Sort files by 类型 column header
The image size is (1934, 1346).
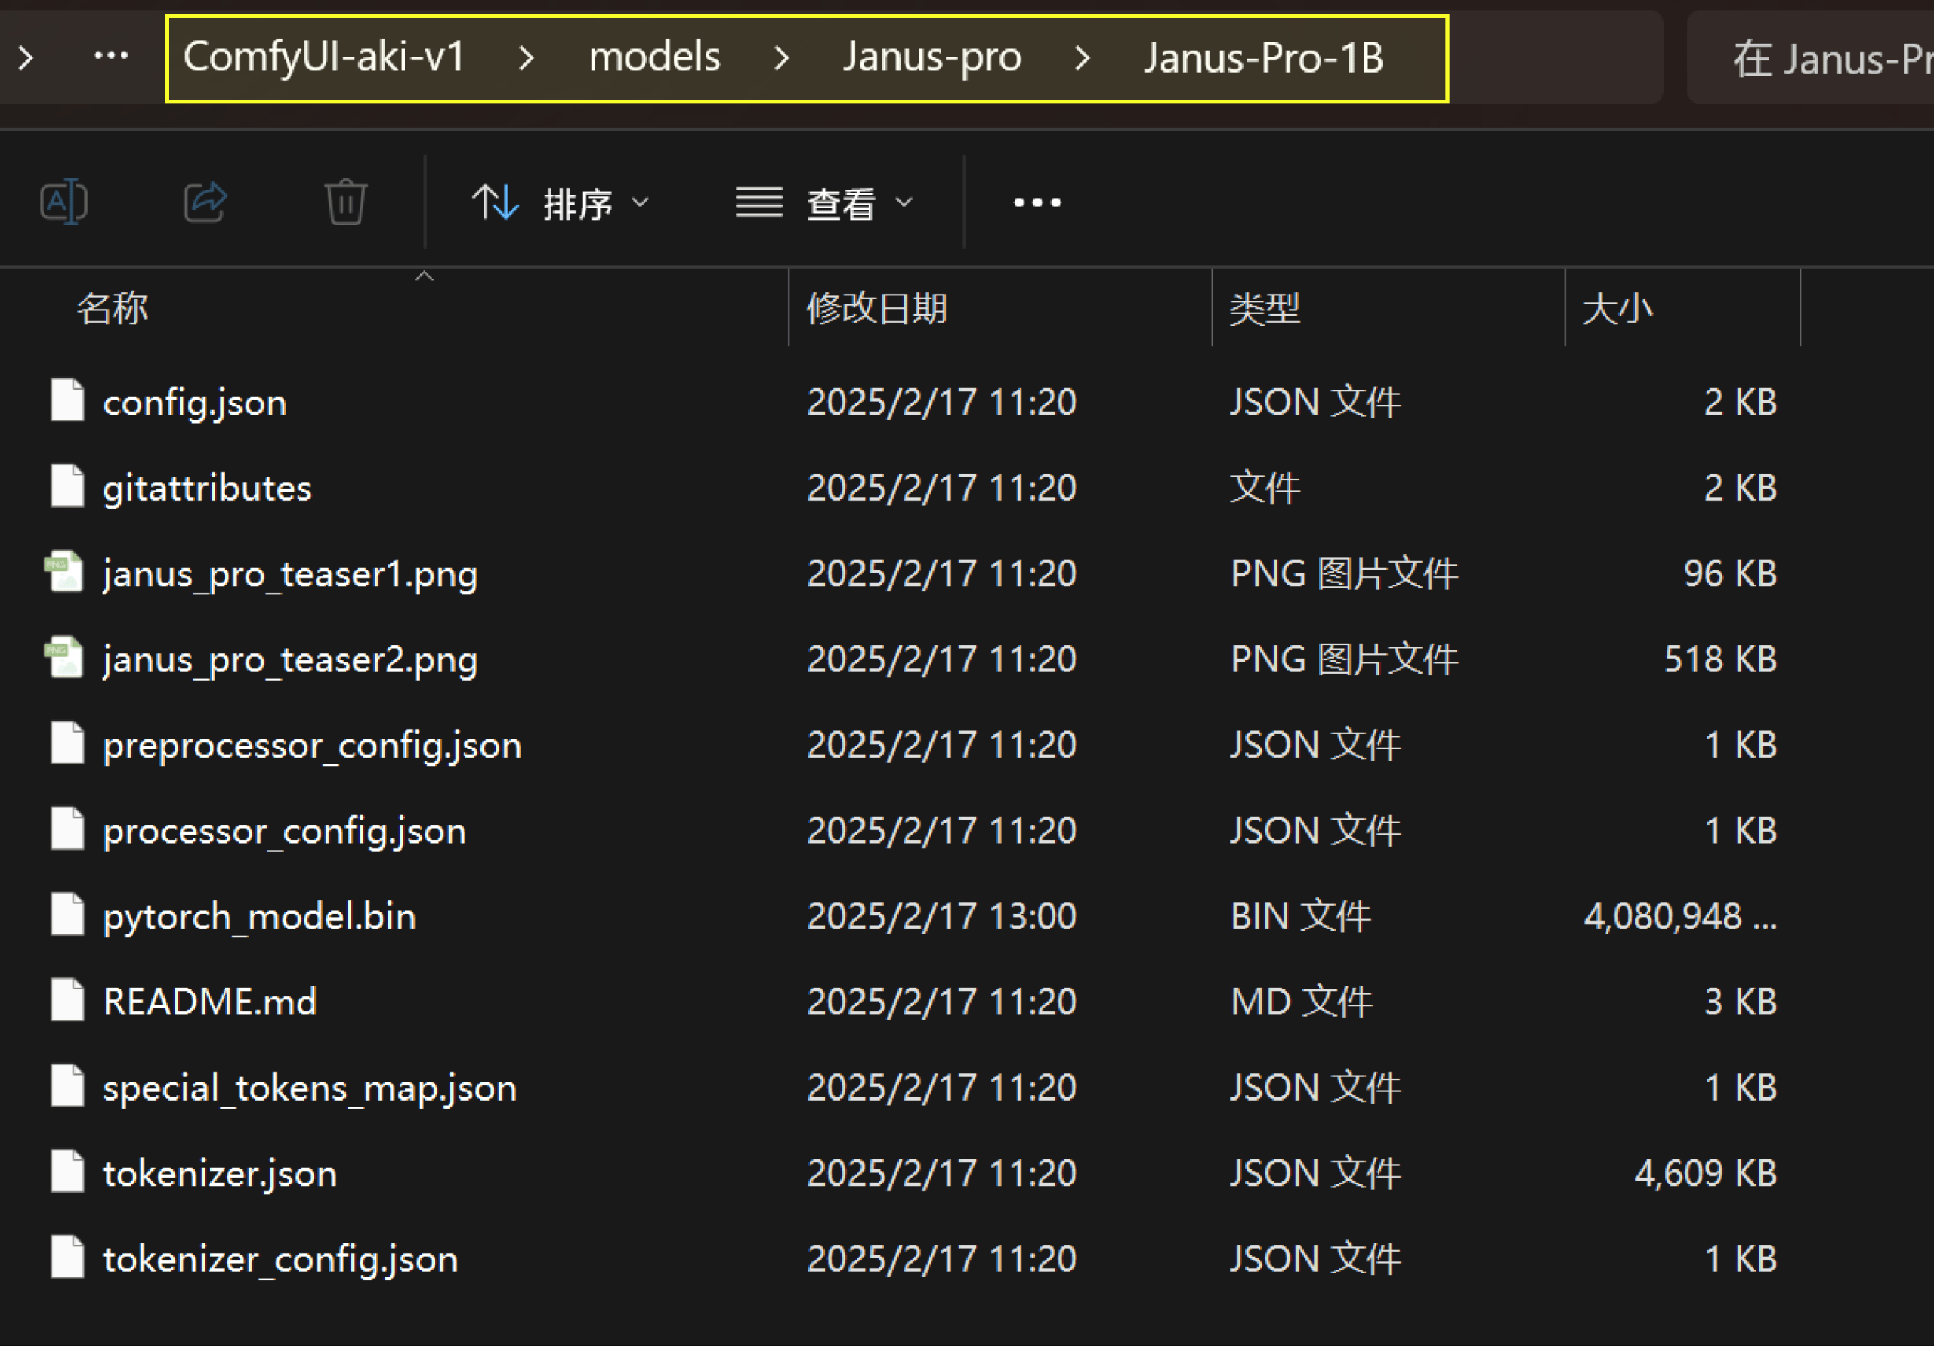[1265, 308]
